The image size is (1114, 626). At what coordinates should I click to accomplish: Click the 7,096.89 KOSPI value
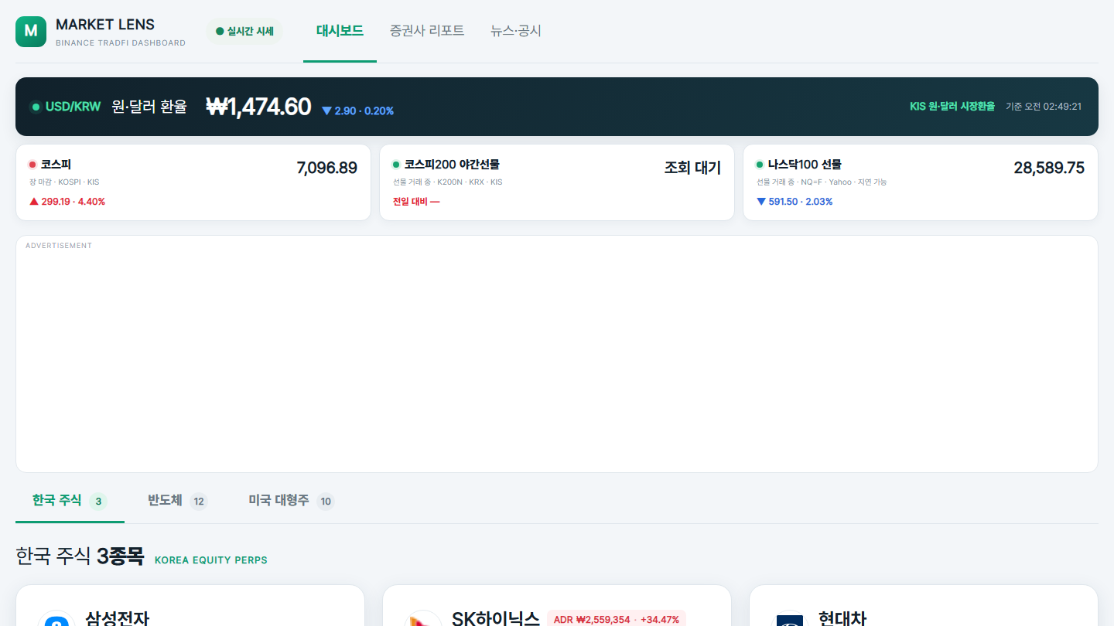point(327,168)
